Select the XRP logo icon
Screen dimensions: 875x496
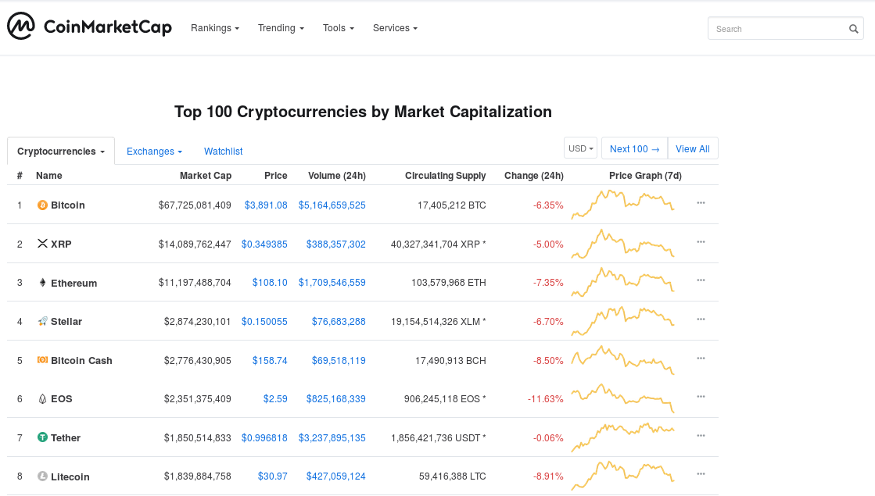click(43, 243)
